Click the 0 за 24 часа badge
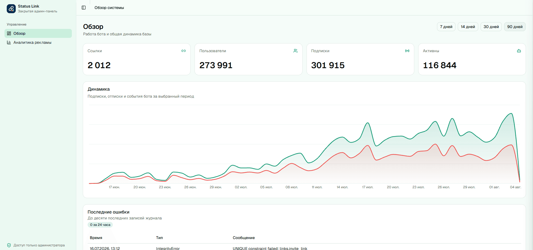The height and width of the screenshot is (250, 533). 100,225
